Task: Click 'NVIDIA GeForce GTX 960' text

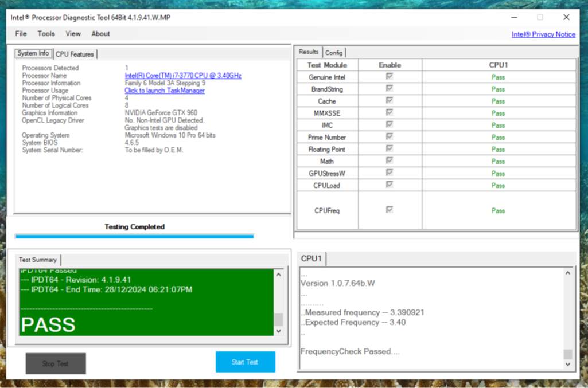Action: 161,113
